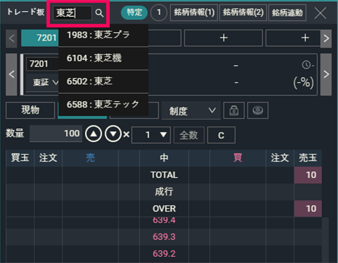This screenshot has width=338, height=263.
Task: Open the 東証 market dropdown
Action: 43,82
